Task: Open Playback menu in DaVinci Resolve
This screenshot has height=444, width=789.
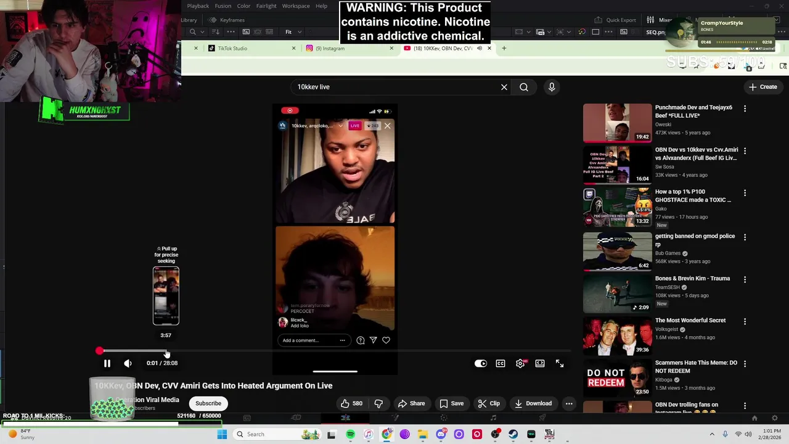Action: (x=198, y=6)
